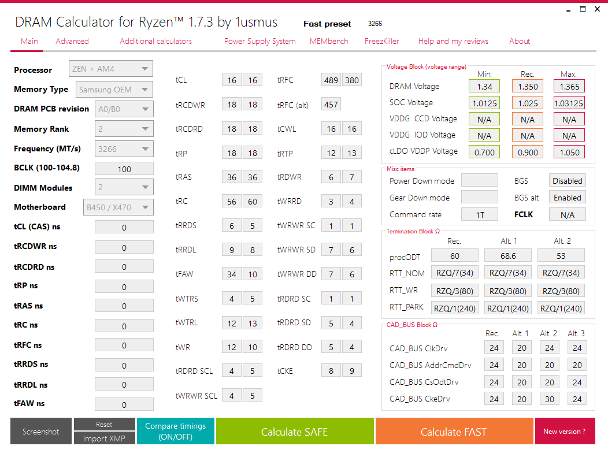The width and height of the screenshot is (608, 457).
Task: Go to Power Supply System tab
Action: coord(260,41)
